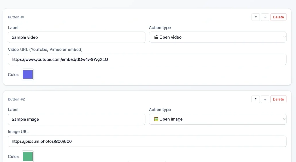The height and width of the screenshot is (162, 296).
Task: Click the Image URL label
Action: click(18, 131)
